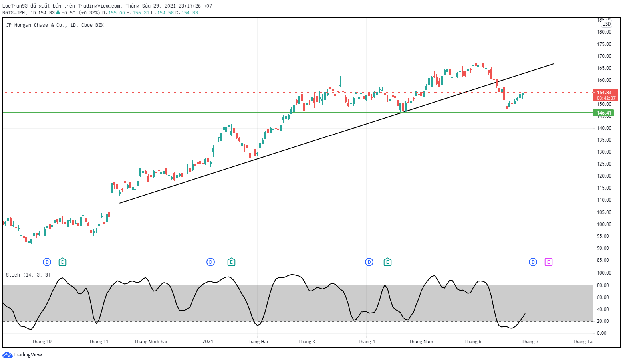
Task: Select the green earnings E marker after Tháng 4
Action: click(387, 262)
